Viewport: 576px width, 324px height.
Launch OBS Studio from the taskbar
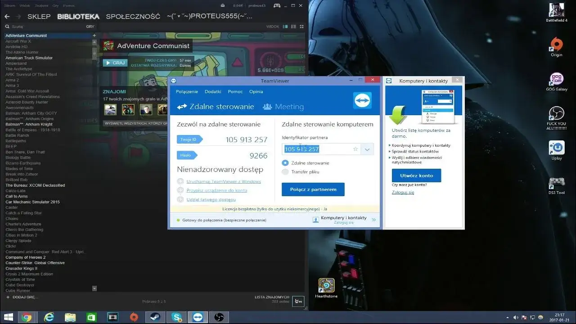tap(219, 317)
